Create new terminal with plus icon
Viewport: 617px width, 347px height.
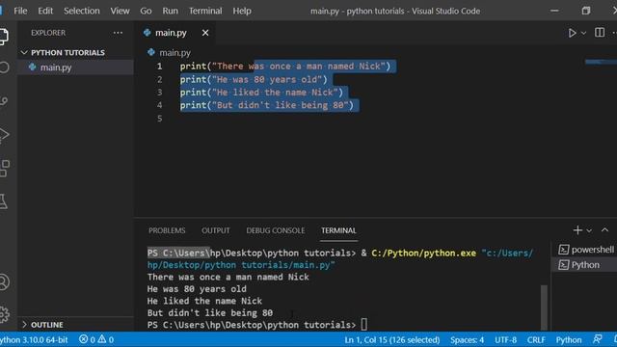tap(577, 230)
